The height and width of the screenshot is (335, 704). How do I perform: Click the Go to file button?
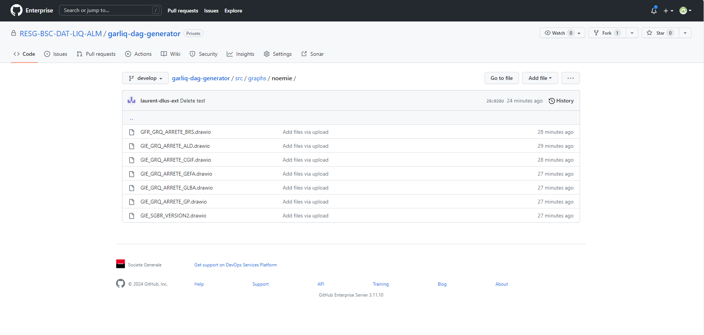(502, 78)
